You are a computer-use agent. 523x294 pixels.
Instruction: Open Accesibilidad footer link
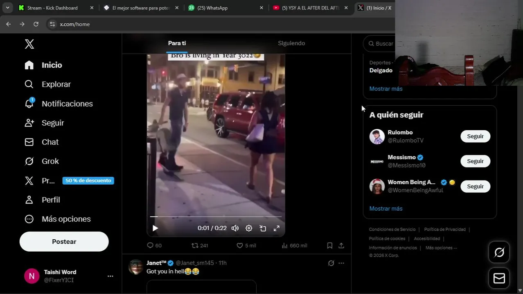tap(427, 238)
